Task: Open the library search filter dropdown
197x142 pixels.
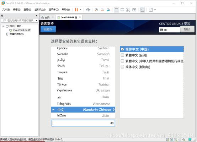Action: coord(36,20)
